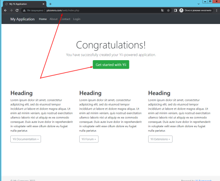Click the Congratulations! headline
The height and width of the screenshot is (181, 220).
(x=111, y=45)
